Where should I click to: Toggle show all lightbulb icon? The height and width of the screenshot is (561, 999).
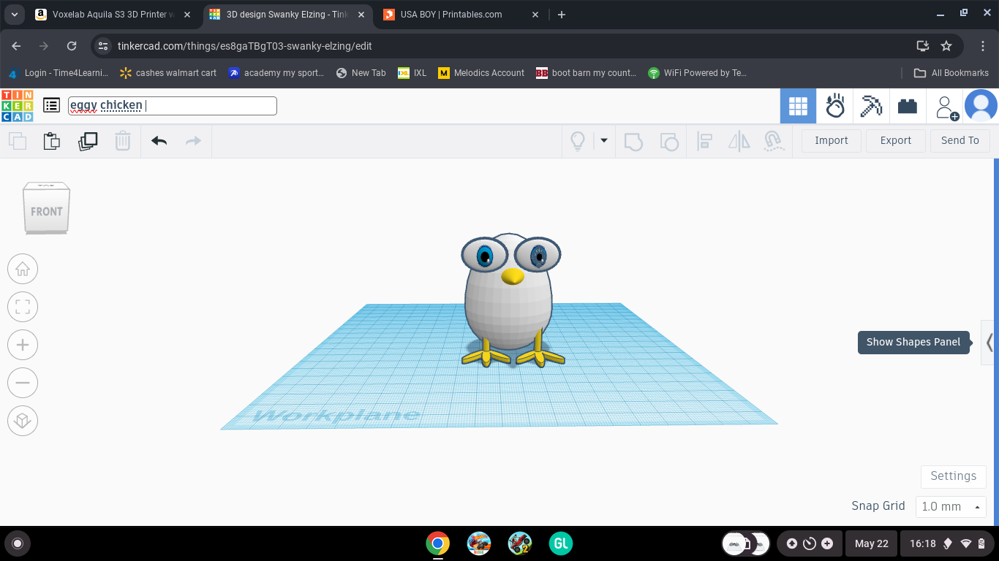click(578, 141)
